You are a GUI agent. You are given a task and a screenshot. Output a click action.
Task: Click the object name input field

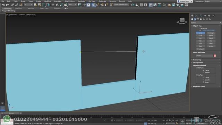coord(204,56)
